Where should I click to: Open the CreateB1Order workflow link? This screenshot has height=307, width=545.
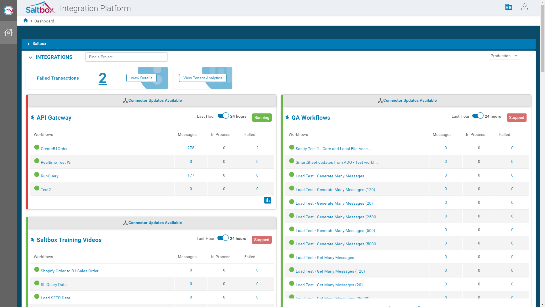54,149
